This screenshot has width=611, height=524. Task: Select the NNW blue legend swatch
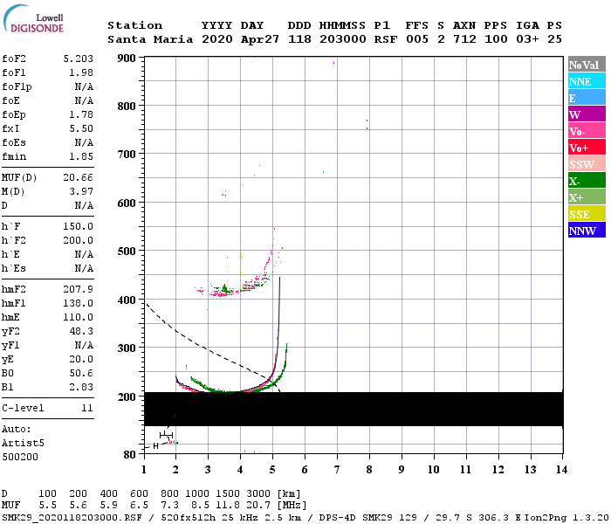tap(587, 230)
